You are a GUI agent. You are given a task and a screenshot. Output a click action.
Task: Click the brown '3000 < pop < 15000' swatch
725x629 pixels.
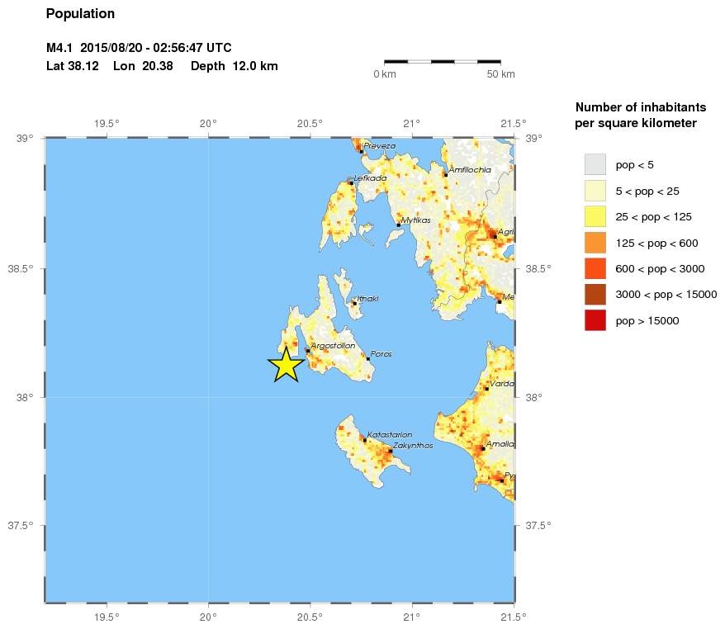point(595,295)
